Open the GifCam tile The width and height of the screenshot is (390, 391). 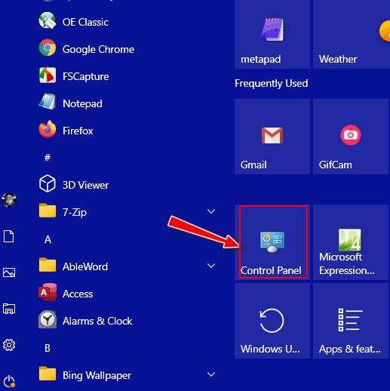tap(351, 137)
